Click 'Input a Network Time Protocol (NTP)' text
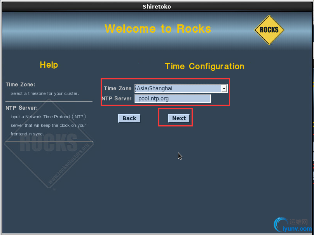 coord(48,117)
